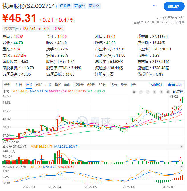
Task: Switch to the 60分 chart tab
Action: [x=91, y=85]
